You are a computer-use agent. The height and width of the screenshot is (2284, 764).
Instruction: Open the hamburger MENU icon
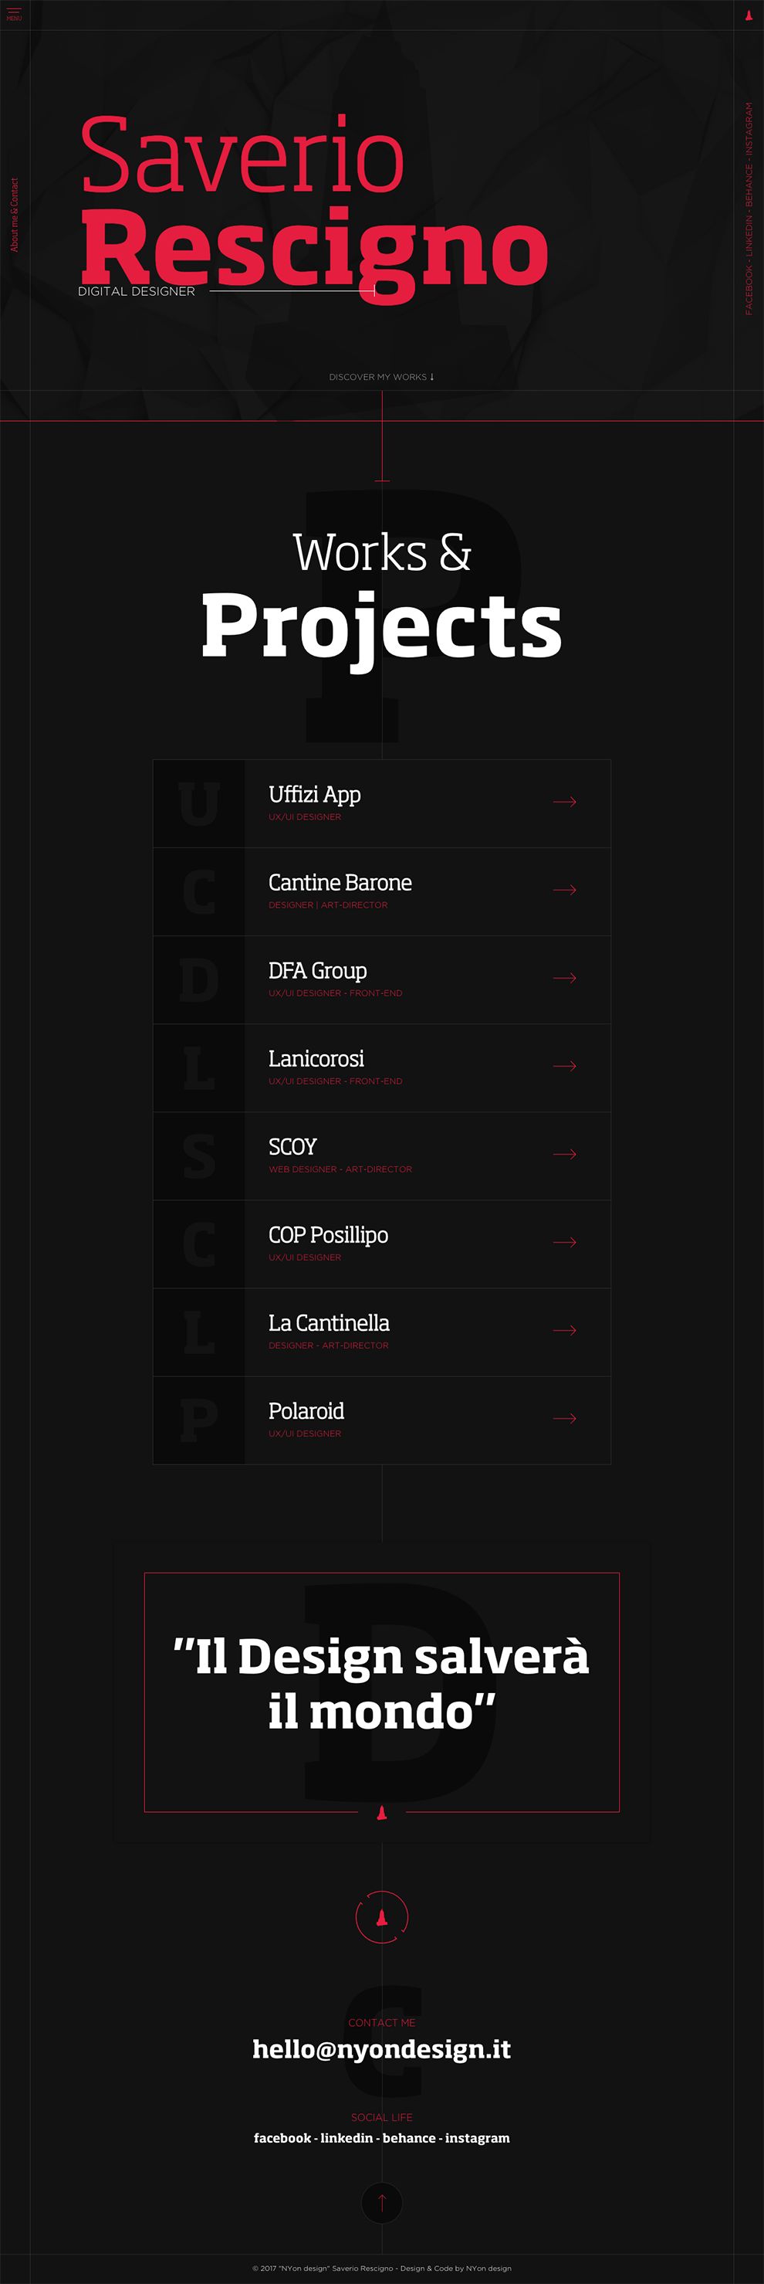tap(14, 14)
